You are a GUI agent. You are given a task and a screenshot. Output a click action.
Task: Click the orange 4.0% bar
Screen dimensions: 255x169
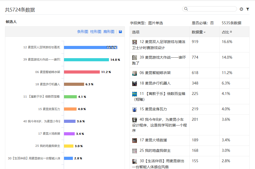click(70, 109)
